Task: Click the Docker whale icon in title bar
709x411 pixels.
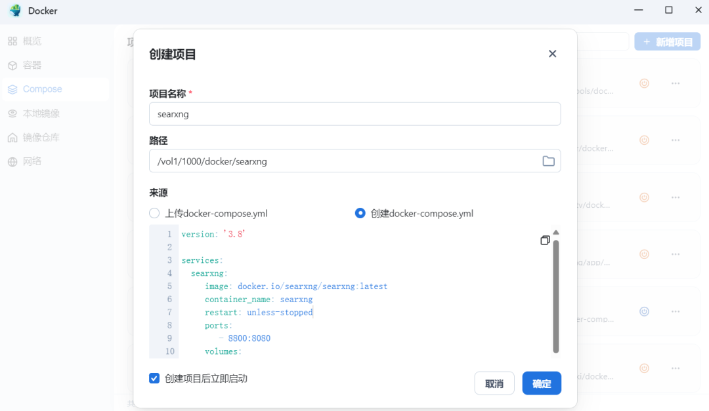Action: point(14,10)
